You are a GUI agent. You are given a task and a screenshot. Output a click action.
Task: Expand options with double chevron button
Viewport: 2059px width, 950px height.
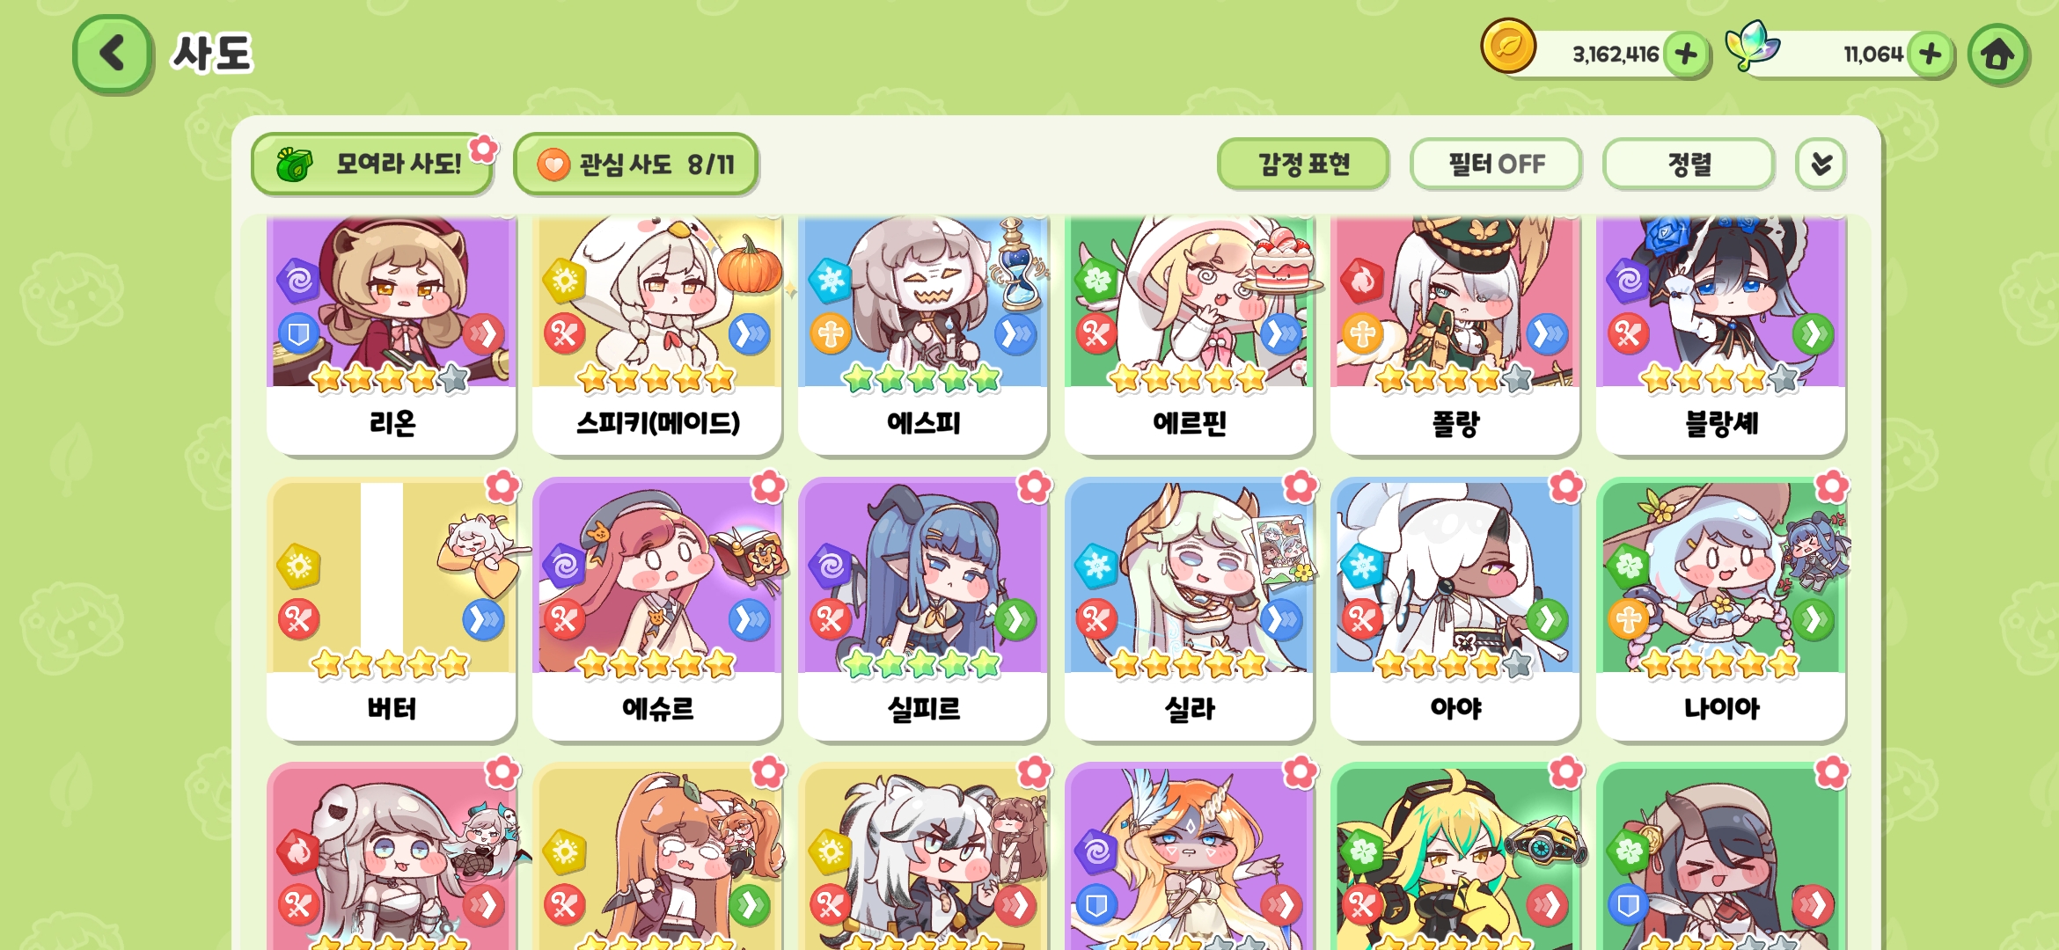click(x=1821, y=164)
